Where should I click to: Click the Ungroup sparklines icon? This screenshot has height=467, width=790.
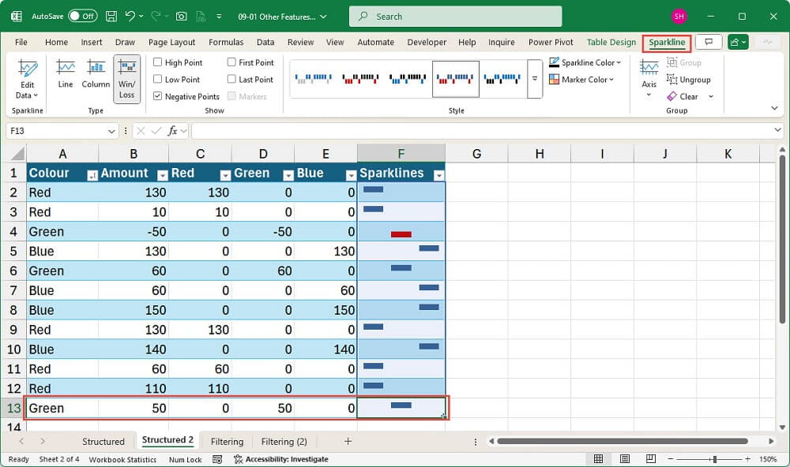(690, 79)
